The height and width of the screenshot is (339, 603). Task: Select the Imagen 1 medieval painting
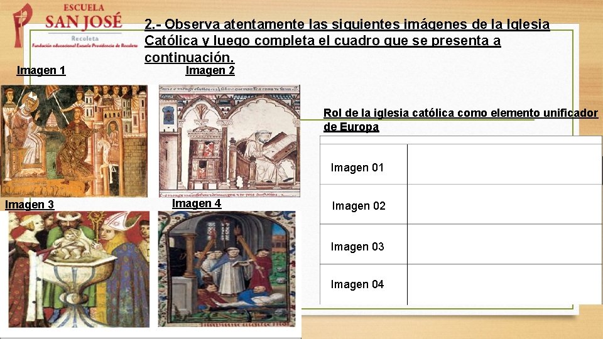click(x=74, y=141)
